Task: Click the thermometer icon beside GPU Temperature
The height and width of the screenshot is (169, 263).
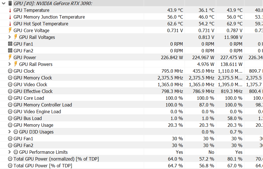Action: pos(10,10)
